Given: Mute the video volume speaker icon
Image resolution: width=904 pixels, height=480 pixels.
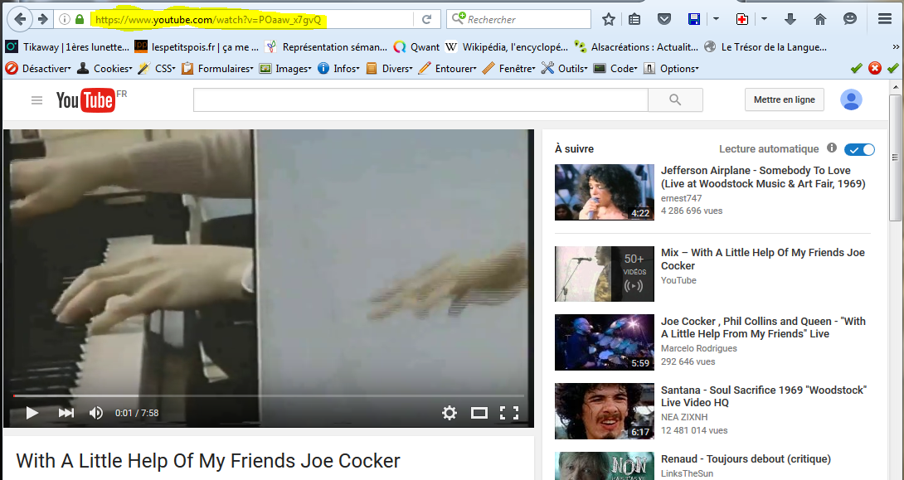Looking at the screenshot, I should pyautogui.click(x=96, y=412).
